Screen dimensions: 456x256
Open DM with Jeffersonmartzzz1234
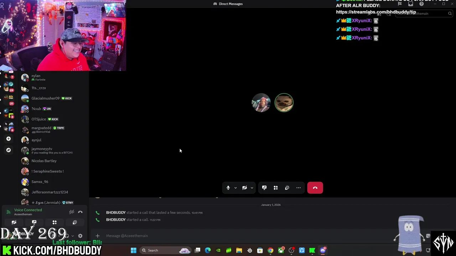tap(53, 192)
